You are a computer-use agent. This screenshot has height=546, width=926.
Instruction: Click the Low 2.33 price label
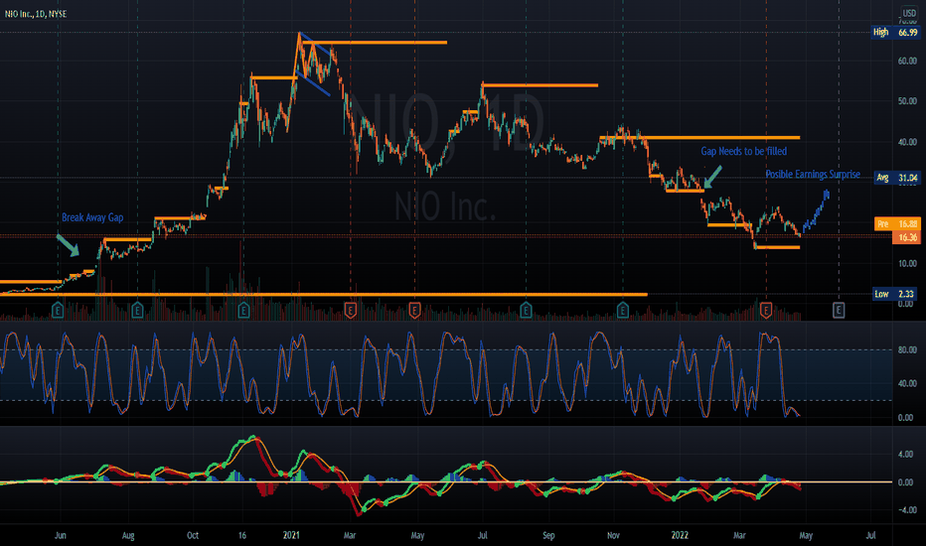point(895,294)
